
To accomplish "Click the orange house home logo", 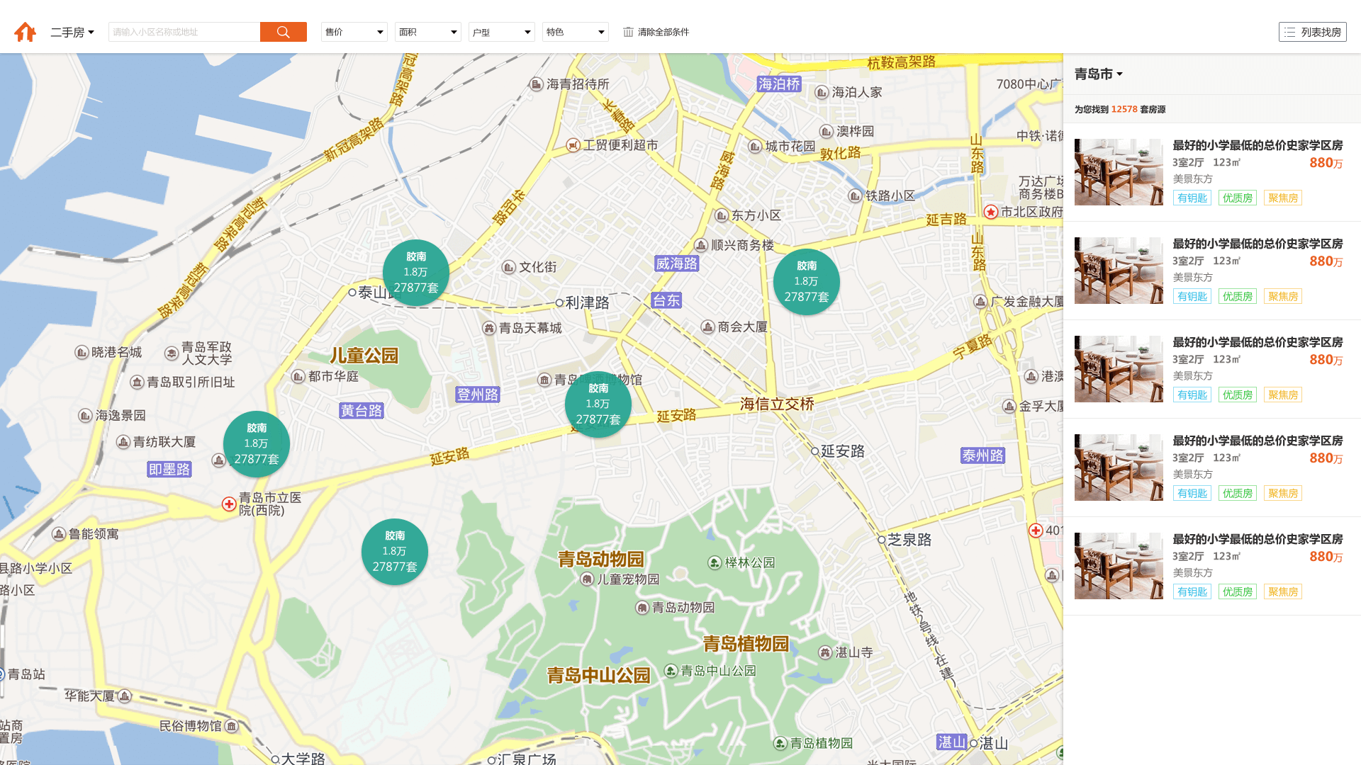I will (26, 32).
